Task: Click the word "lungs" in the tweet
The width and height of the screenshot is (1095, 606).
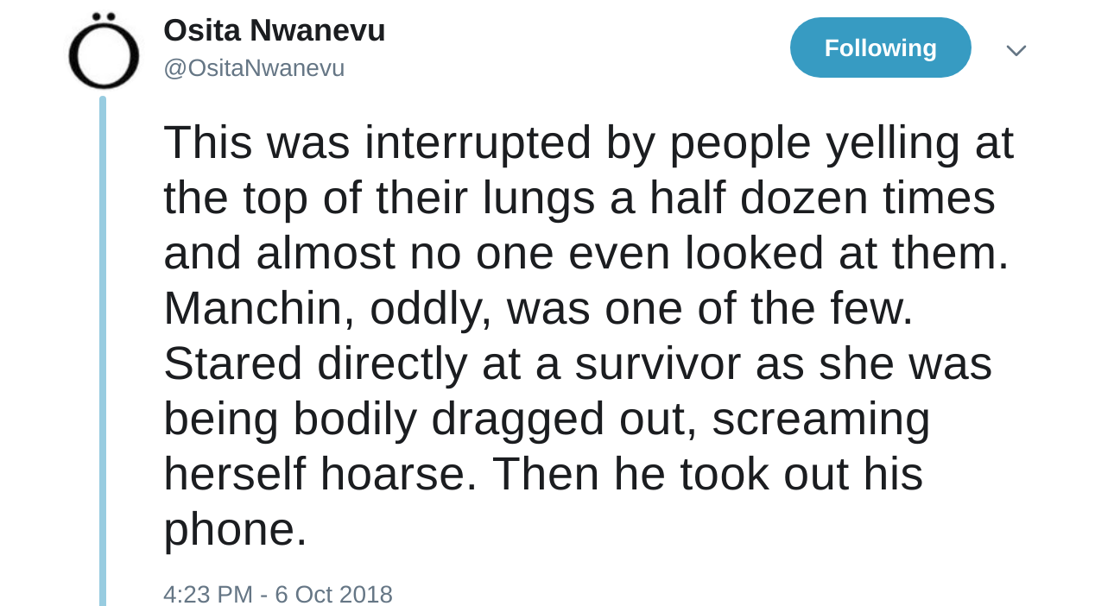Action: click(539, 198)
